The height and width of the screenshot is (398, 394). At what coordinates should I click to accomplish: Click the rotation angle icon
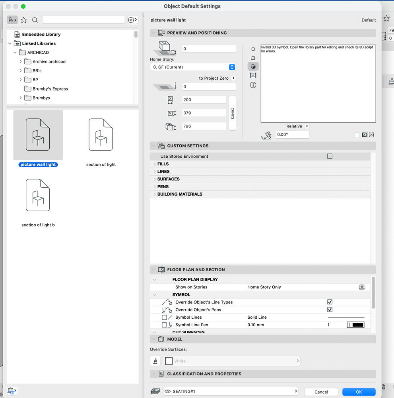[266, 135]
